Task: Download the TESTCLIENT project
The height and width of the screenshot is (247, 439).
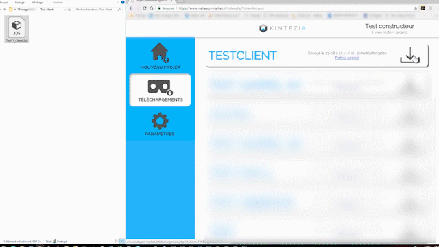Action: coord(410,55)
